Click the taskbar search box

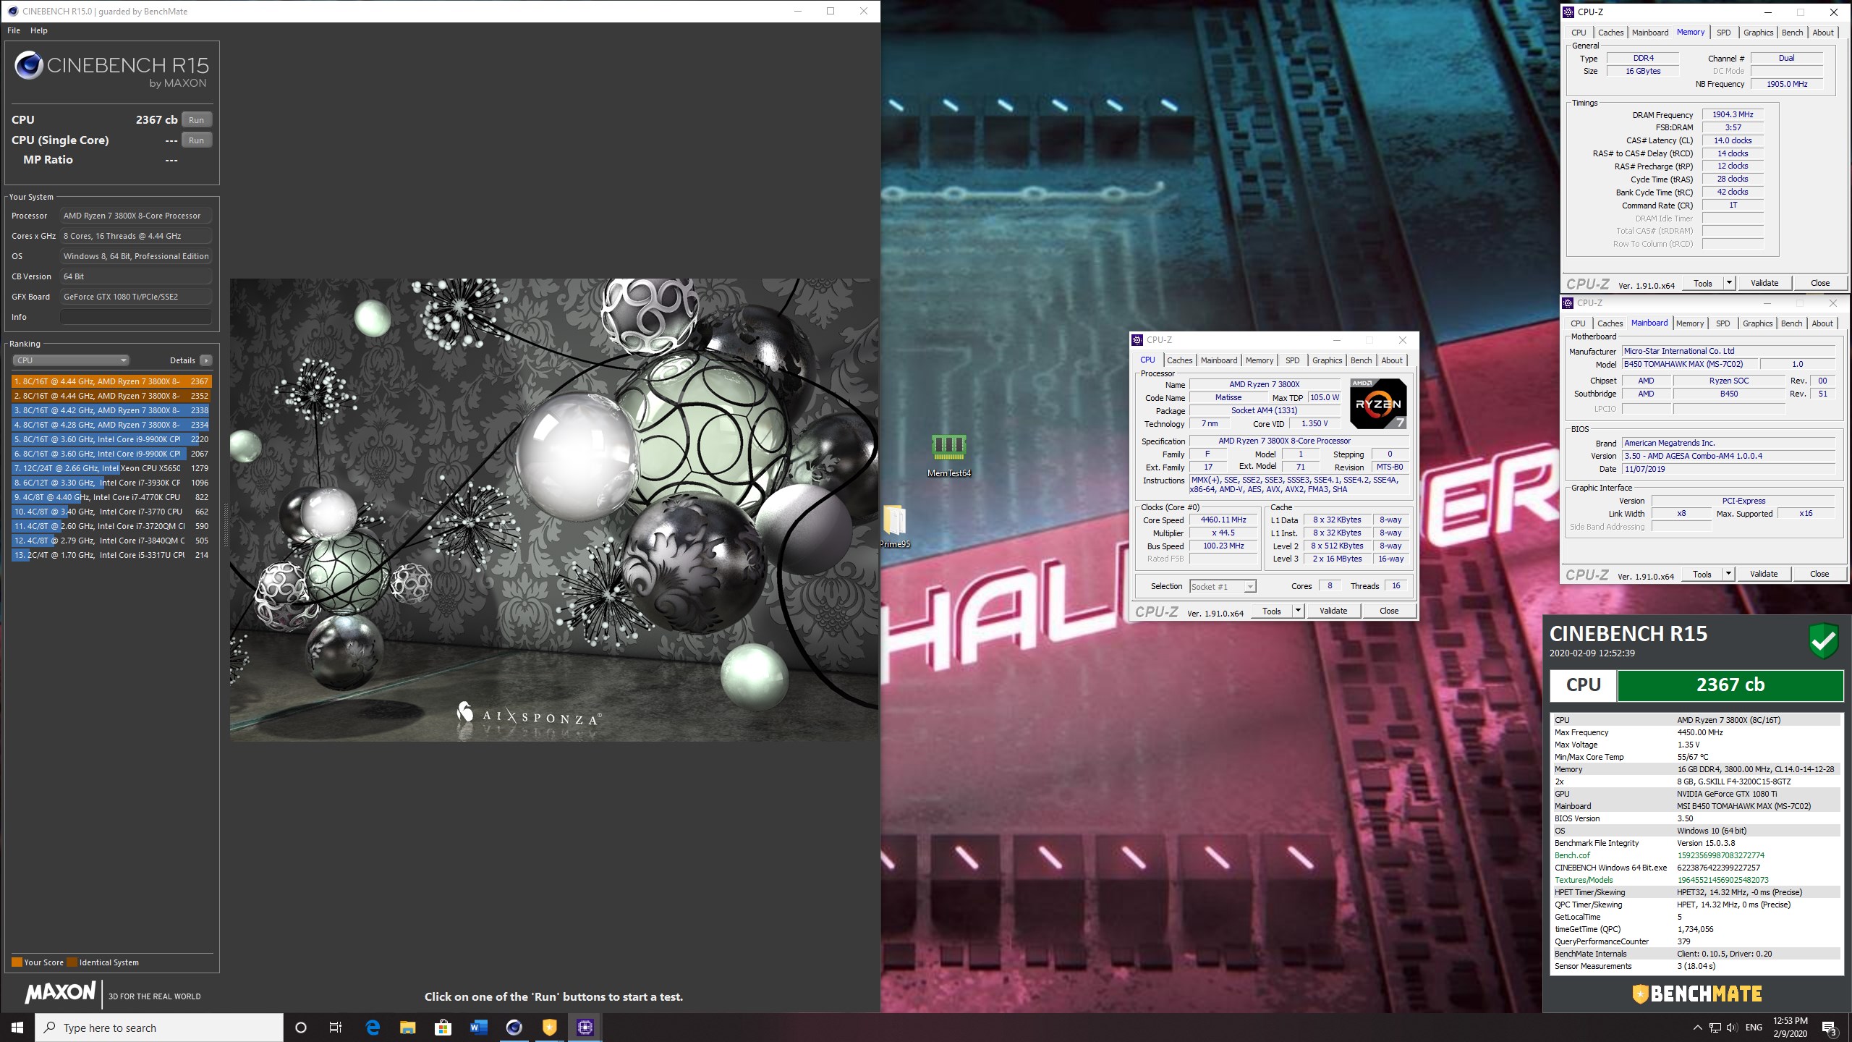(159, 1028)
